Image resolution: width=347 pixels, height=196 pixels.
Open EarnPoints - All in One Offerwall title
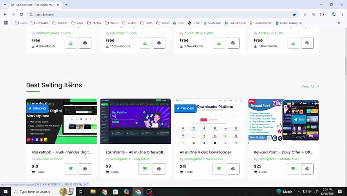point(135,152)
